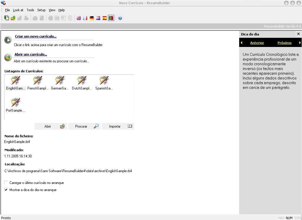
Task: Click the Dutch flag toolbar icon
Action: click(x=98, y=18)
